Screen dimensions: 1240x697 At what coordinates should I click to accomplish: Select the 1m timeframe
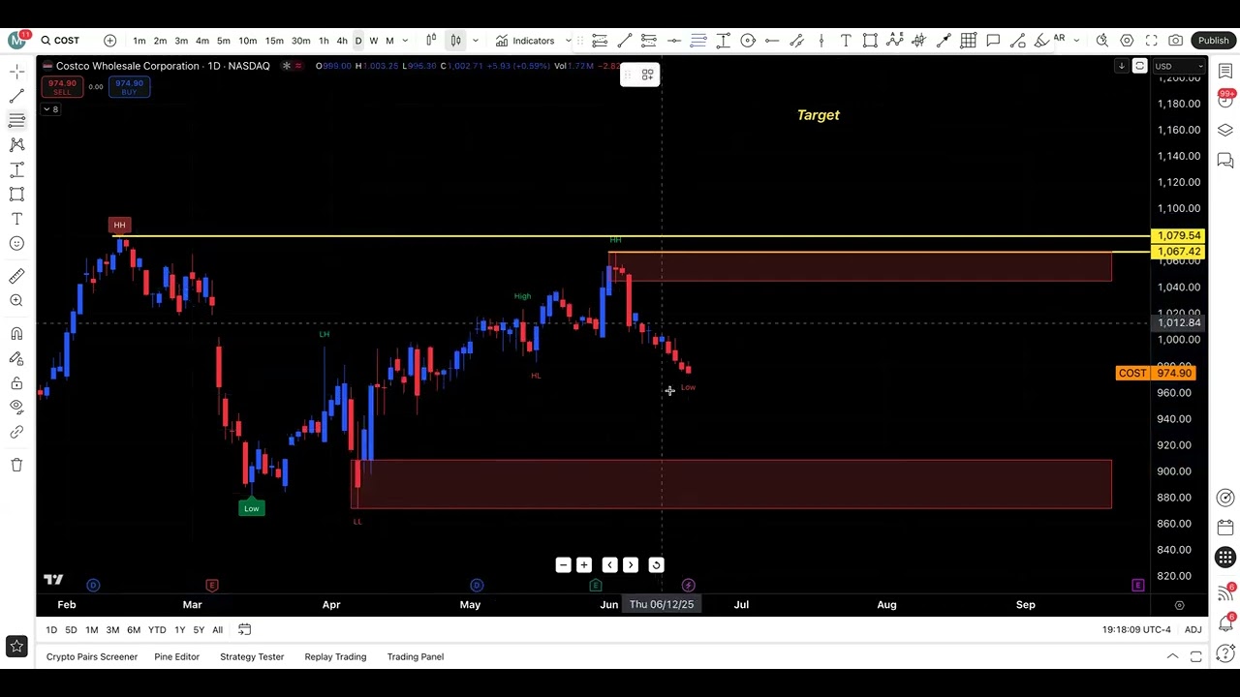pyautogui.click(x=139, y=41)
